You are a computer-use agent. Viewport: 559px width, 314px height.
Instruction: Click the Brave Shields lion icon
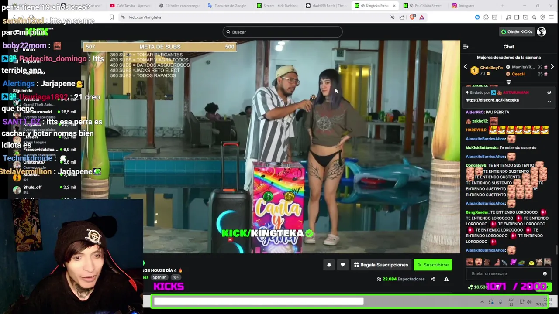pos(413,17)
